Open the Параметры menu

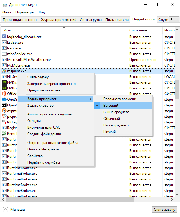(25, 12)
